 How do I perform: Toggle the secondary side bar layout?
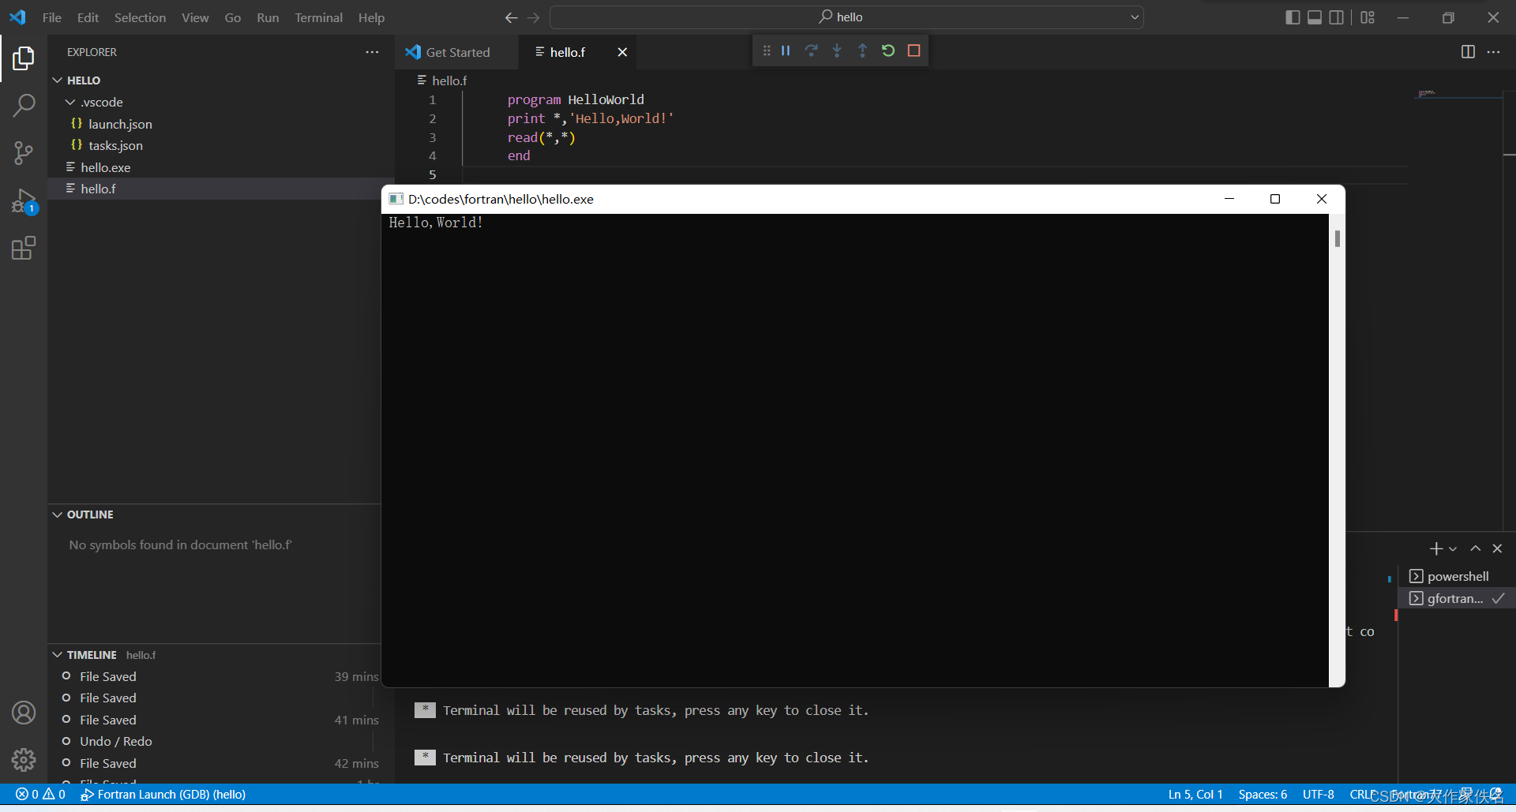tap(1337, 17)
